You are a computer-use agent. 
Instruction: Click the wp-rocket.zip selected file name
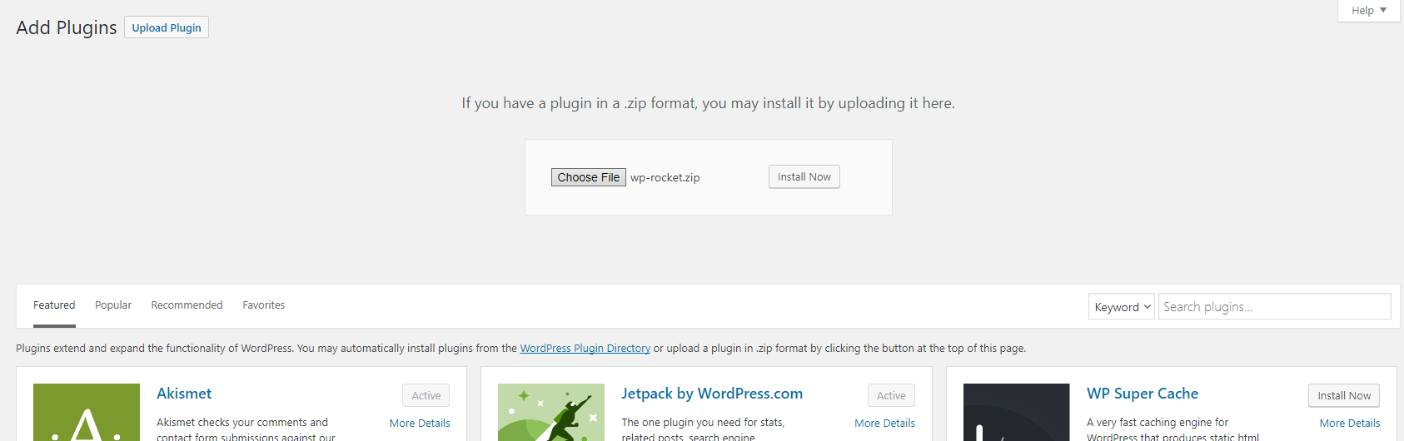[x=665, y=178]
